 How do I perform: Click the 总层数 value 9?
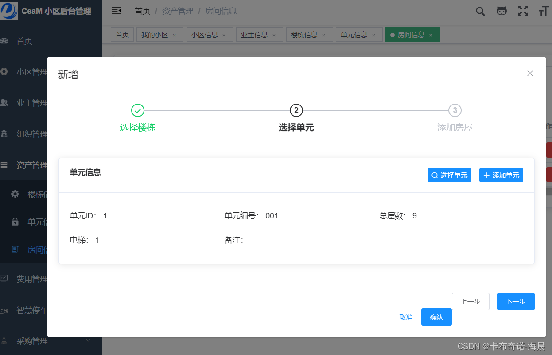[x=415, y=216]
